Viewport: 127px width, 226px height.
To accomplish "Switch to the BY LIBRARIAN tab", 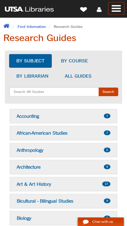I will [33, 76].
